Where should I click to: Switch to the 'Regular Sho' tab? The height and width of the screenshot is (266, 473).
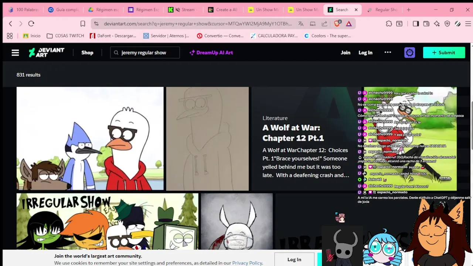tap(382, 10)
